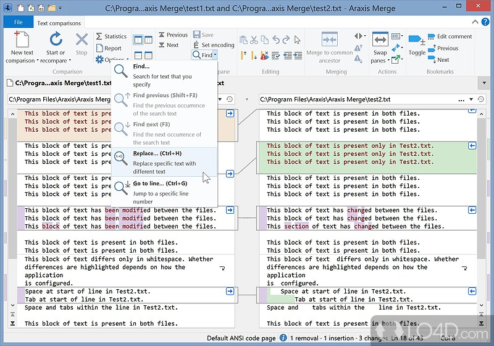Toggle the three-pane layout button
494x346 pixels.
[148, 40]
